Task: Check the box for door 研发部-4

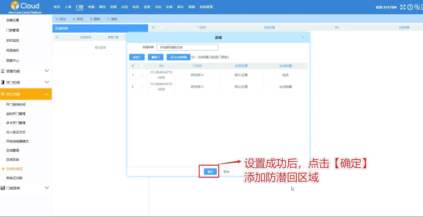Action: [142, 75]
